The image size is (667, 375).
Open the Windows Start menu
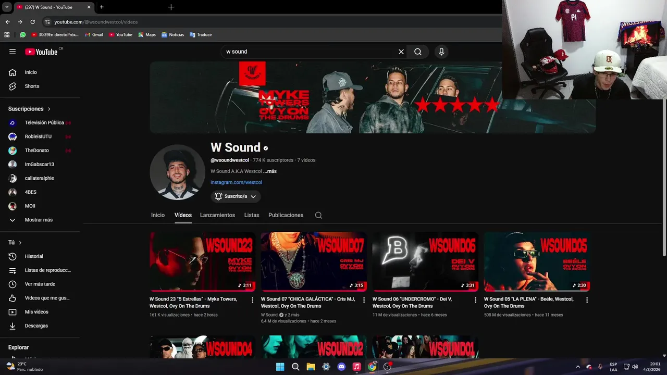coord(280,367)
